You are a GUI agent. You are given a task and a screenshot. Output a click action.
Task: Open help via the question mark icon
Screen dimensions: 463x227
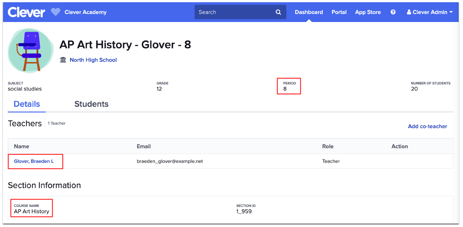[x=393, y=12]
